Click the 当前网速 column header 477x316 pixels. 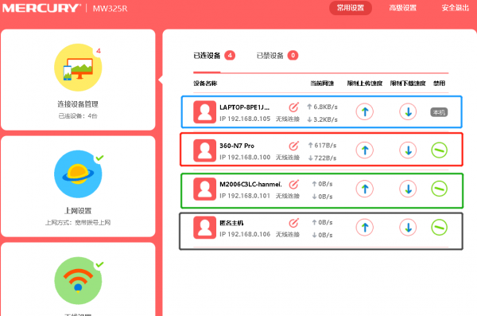[x=322, y=84]
